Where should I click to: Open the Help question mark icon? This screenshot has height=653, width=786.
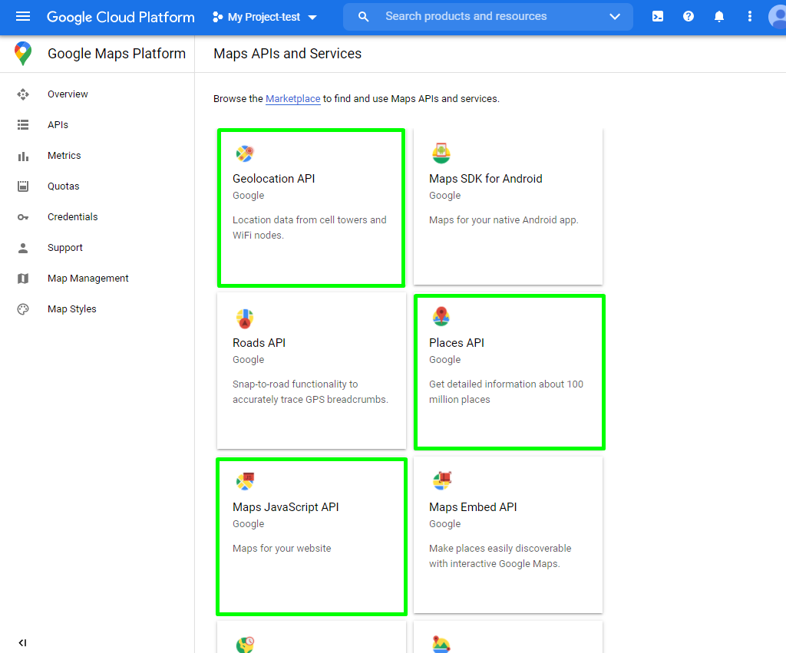(x=689, y=17)
